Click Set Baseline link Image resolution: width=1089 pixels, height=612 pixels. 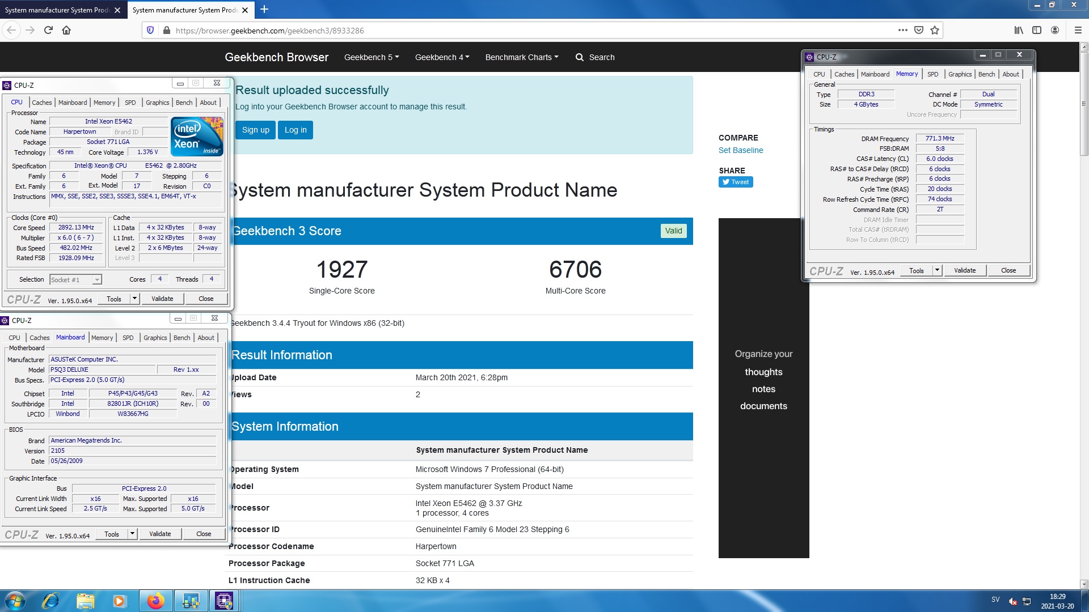click(x=741, y=150)
